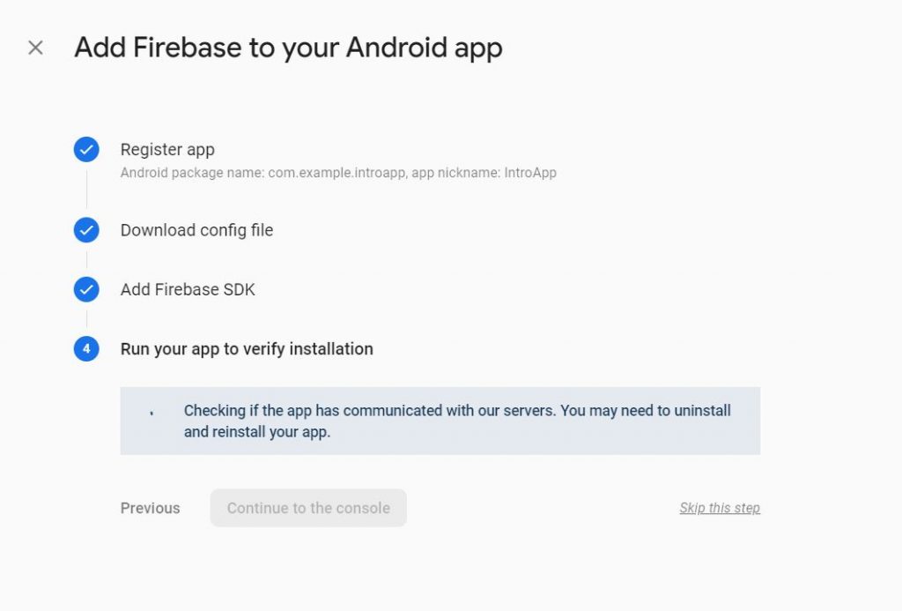Click the Checking server communication message
902x611 pixels.
[457, 411]
